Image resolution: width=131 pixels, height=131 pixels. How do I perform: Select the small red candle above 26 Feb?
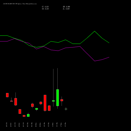pos(24,116)
